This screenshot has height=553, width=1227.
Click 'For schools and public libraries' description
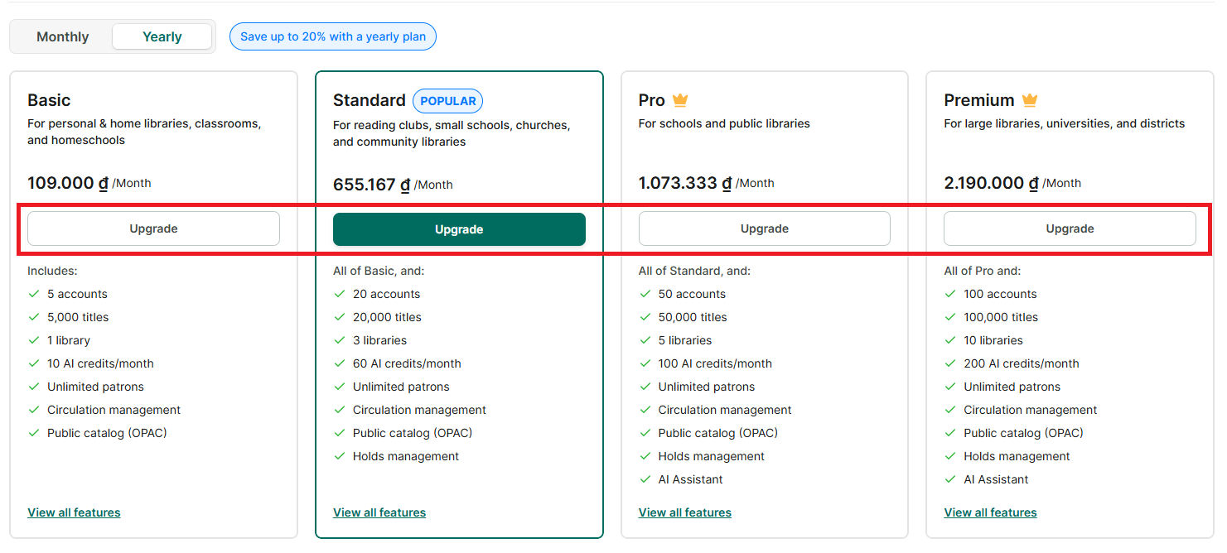pos(724,123)
